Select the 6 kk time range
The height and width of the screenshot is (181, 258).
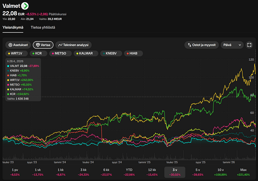tap(106, 172)
